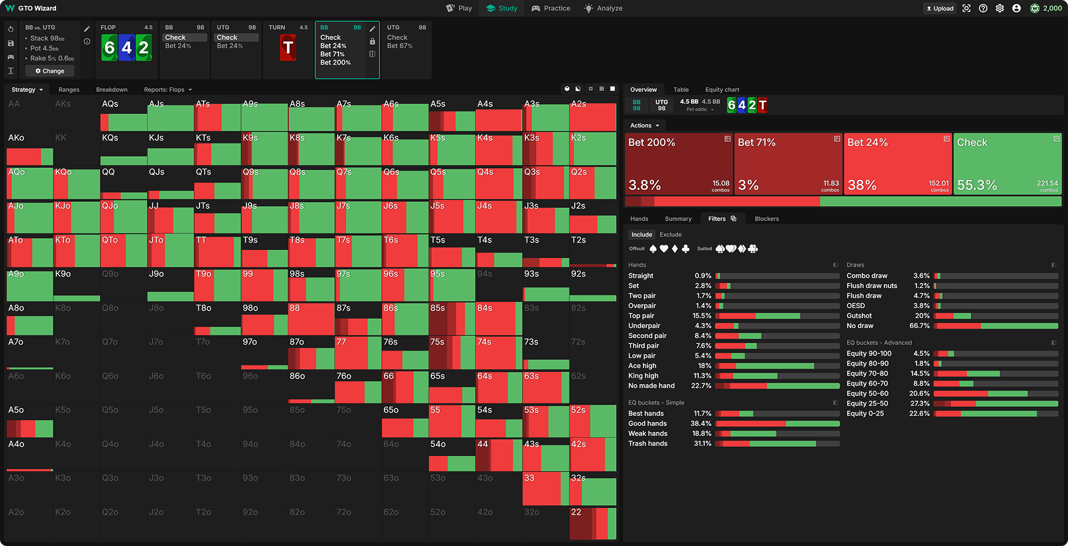Switch filter mode to Exclude
This screenshot has width=1068, height=546.
point(670,235)
